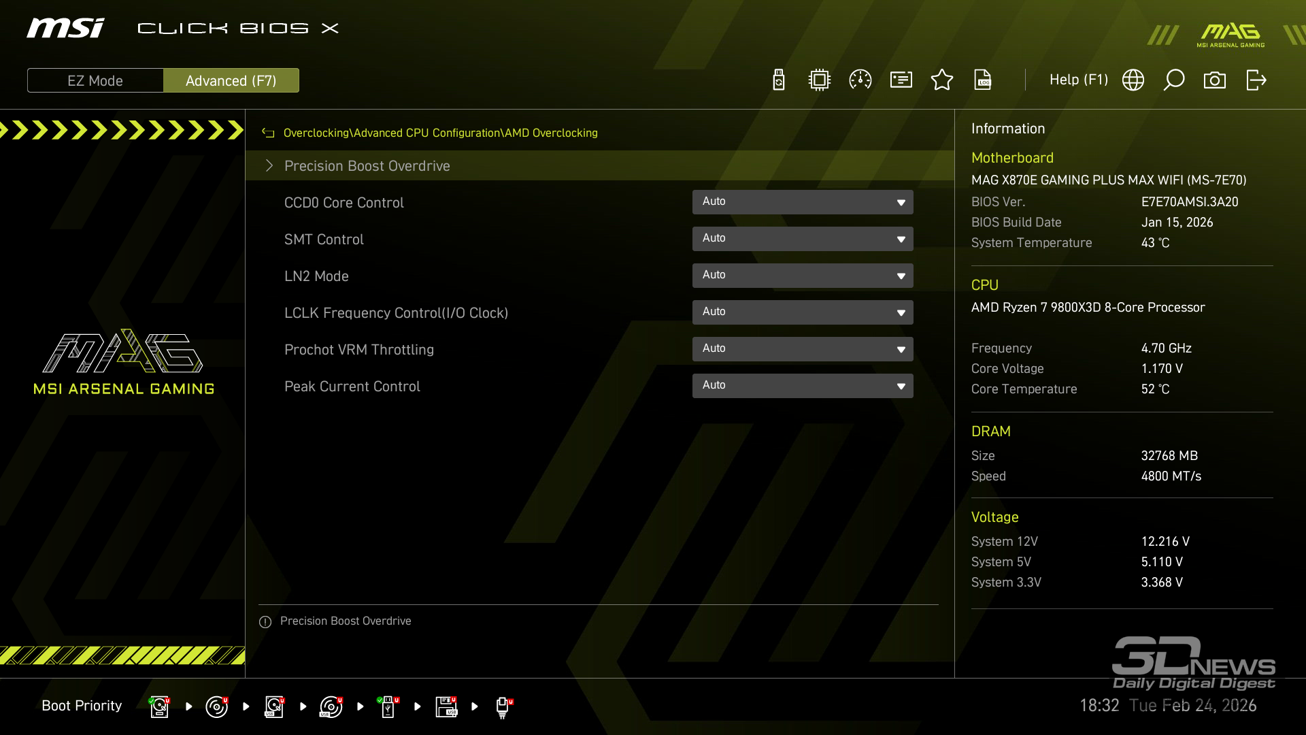Click the star favorites icon
Viewport: 1306px width, 735px height.
[x=942, y=80]
